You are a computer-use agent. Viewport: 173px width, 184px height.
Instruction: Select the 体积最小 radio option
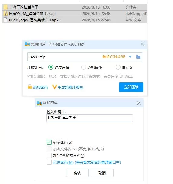pyautogui.click(x=84, y=67)
